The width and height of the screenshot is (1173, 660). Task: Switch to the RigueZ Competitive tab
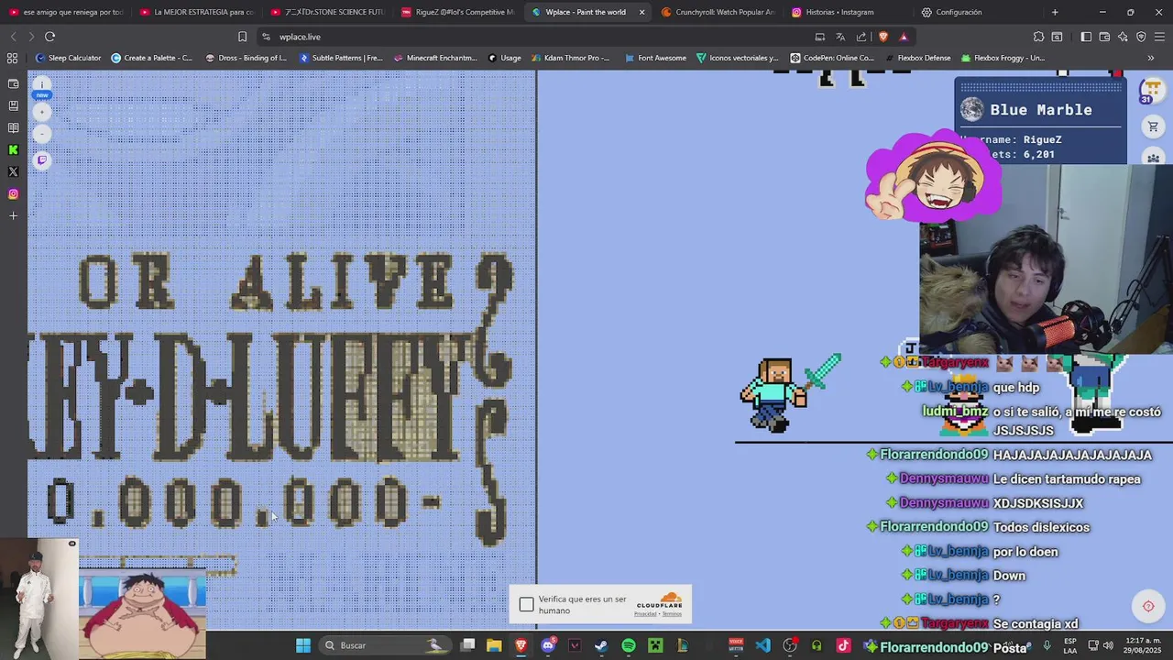[x=458, y=12]
